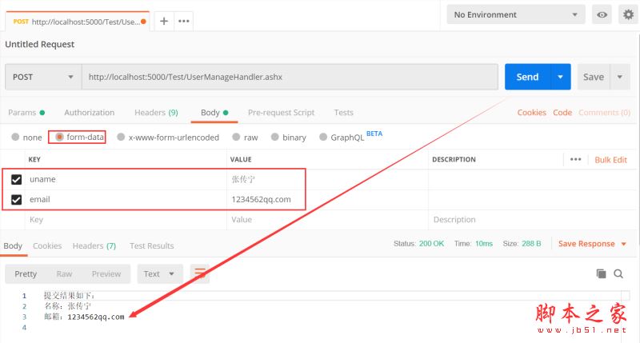
Task: Uncheck the email key checkbox
Action: (16, 199)
